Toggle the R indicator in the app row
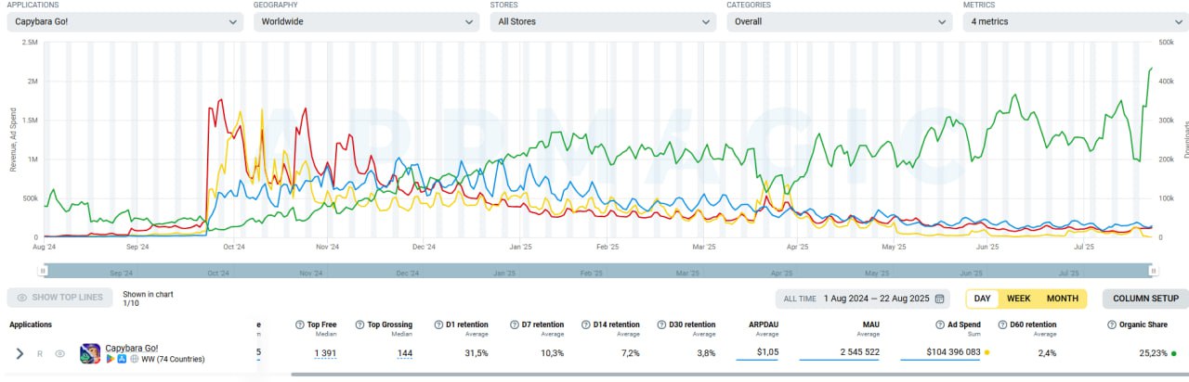1189x382 pixels. 40,353
